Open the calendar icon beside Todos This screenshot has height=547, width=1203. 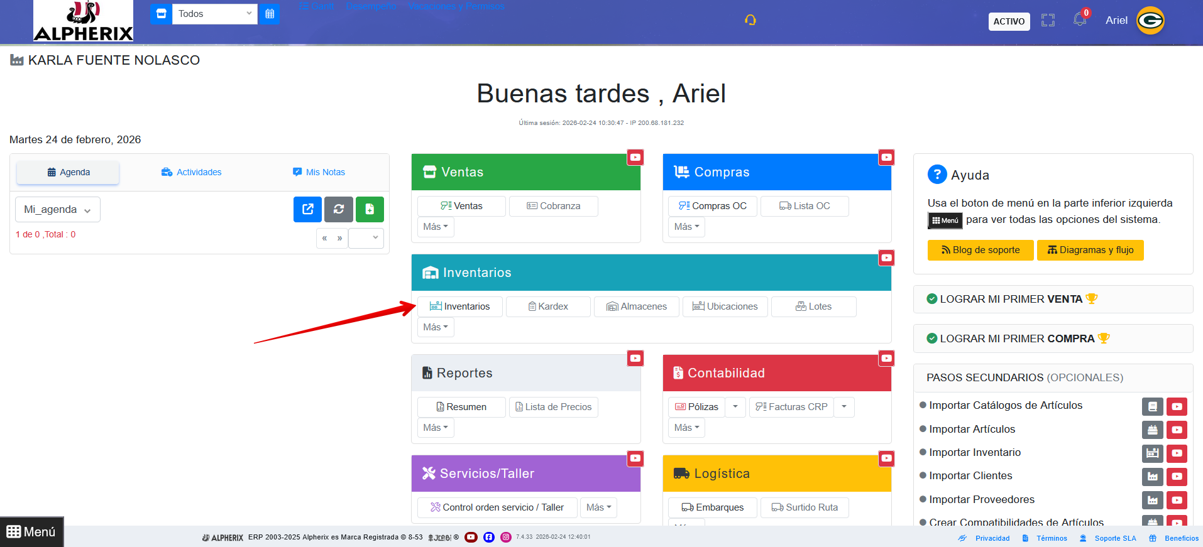click(x=270, y=14)
